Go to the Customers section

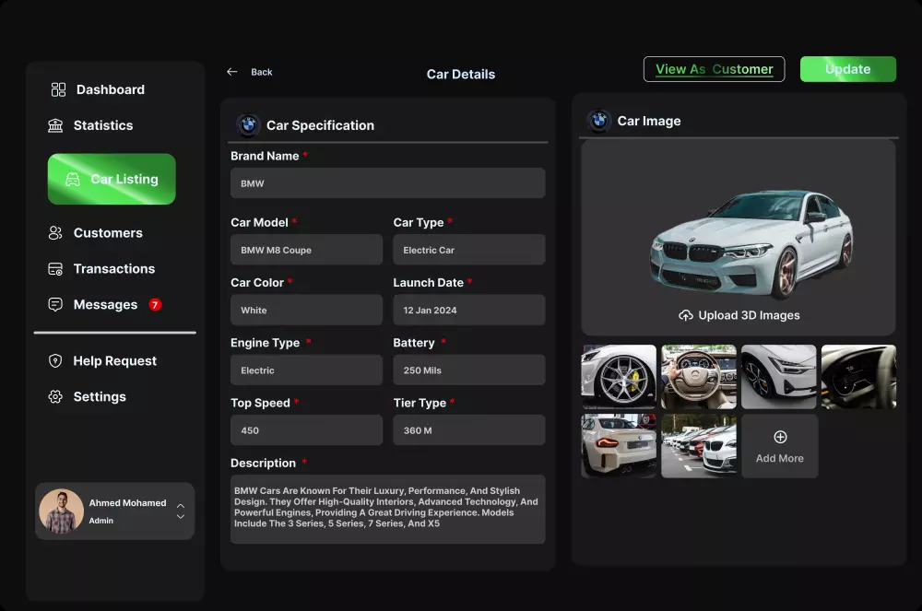pos(95,232)
